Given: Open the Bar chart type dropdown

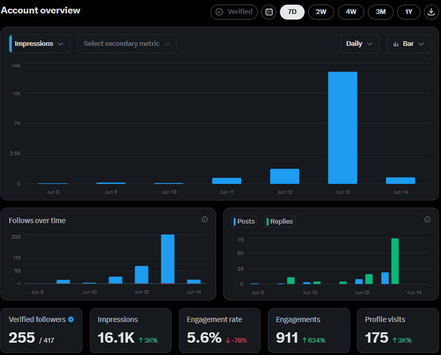Looking at the screenshot, I should 409,44.
